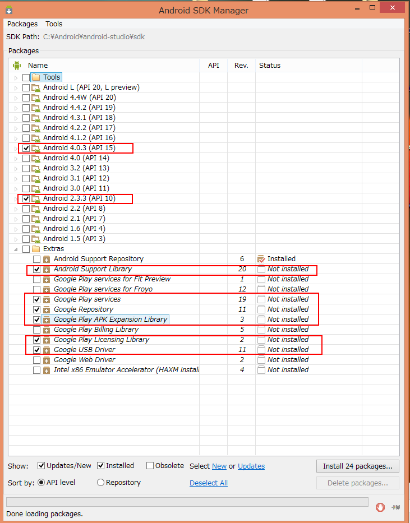Click the Intel x86 Emulator Accelerator package icon
Viewport: 410px width, 523px height.
tap(47, 370)
